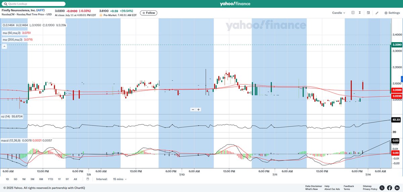Click the OHLC readout O:3.1464
Image resolution: width=403 pixels, height=192 pixels.
9,25
